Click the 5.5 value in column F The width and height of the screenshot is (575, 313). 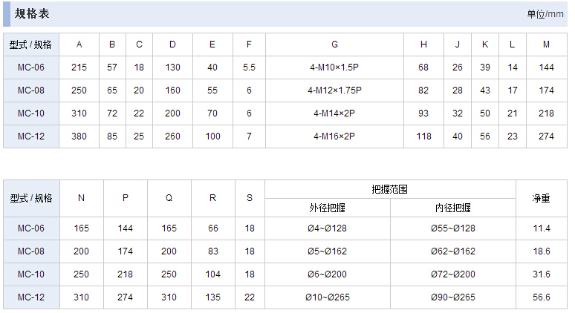[x=249, y=67]
